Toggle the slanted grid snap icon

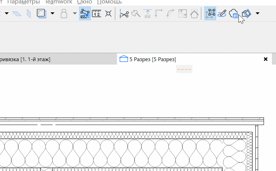pyautogui.click(x=17, y=13)
